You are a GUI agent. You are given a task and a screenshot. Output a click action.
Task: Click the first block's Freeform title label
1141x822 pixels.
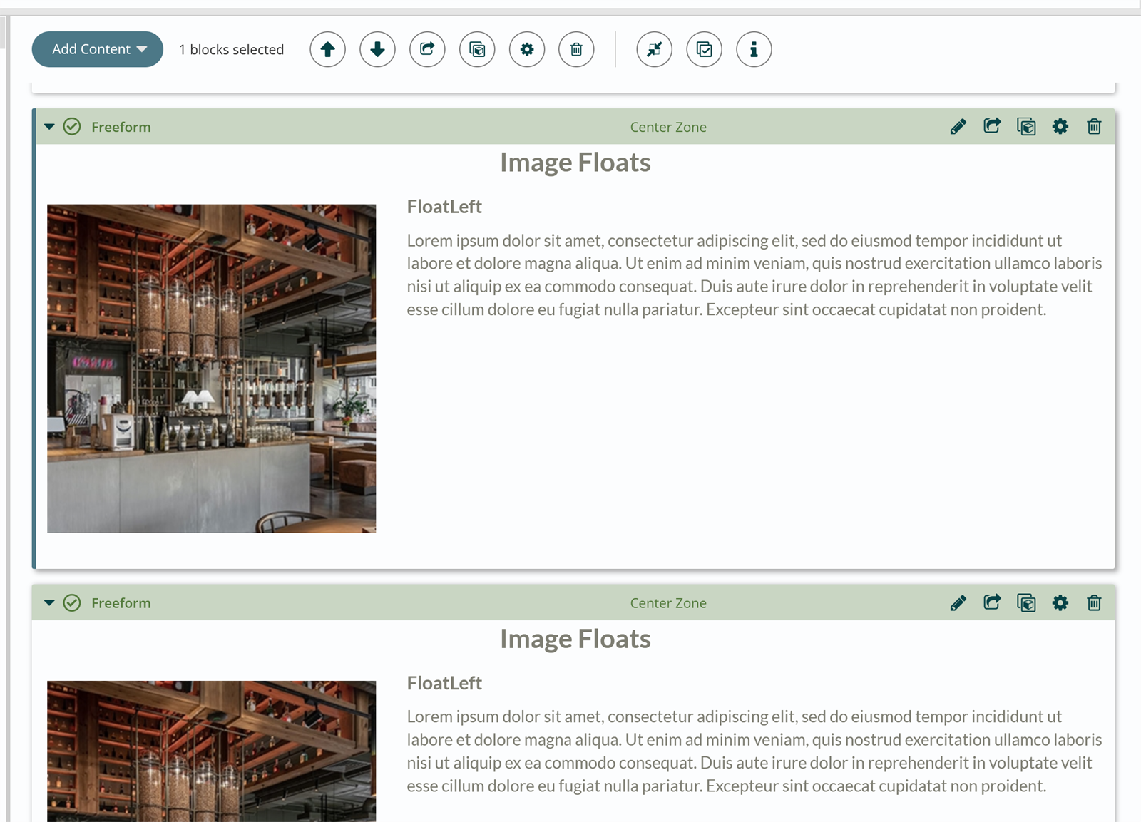121,127
